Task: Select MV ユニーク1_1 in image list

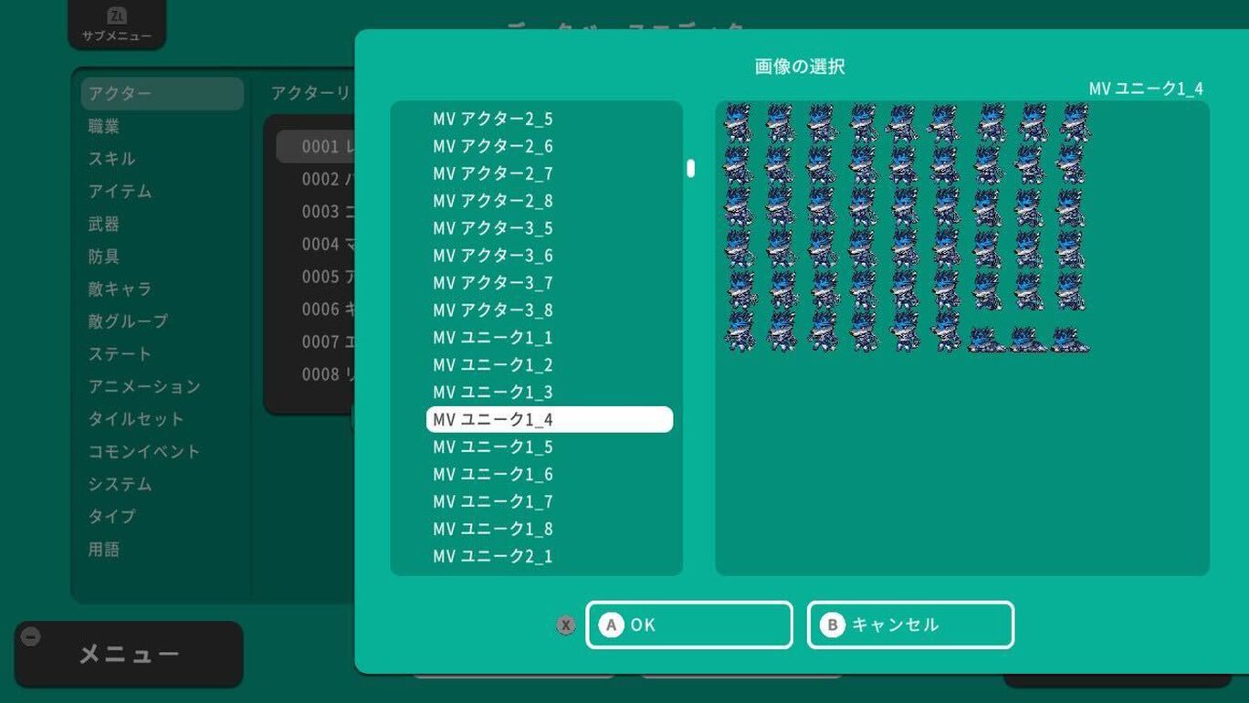Action: tap(550, 338)
